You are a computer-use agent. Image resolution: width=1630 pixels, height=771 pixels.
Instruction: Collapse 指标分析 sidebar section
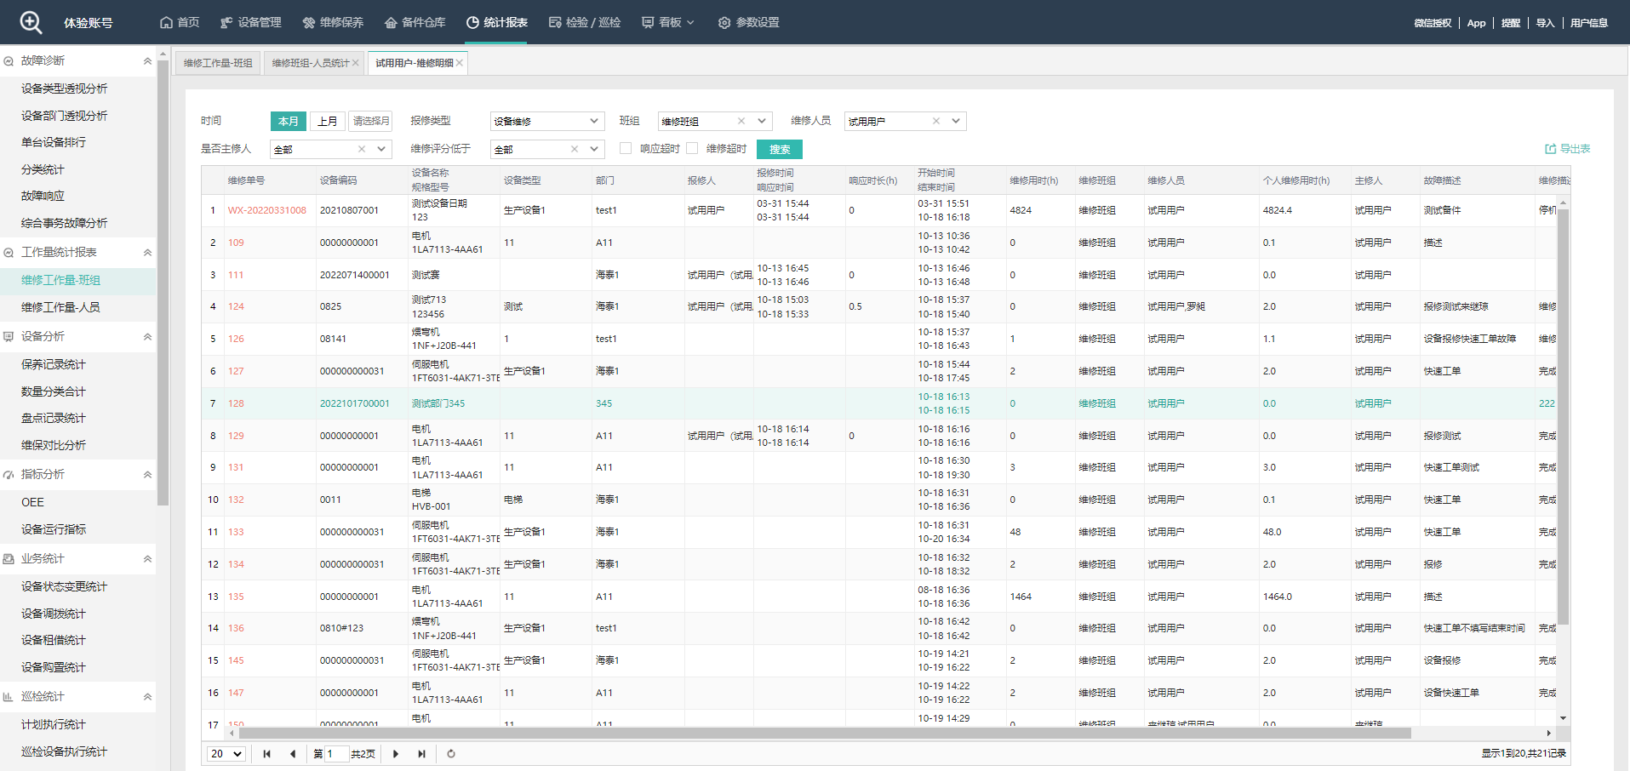click(x=147, y=474)
